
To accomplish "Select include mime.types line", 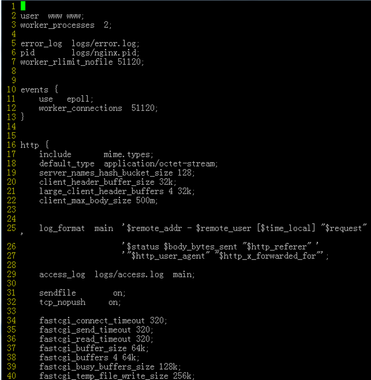I will (x=96, y=154).
